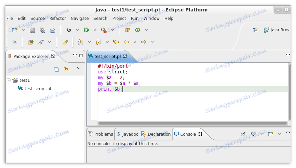The width and height of the screenshot is (296, 168).
Task: Open the New wizard dropdown arrow
Action: (x=23, y=30)
